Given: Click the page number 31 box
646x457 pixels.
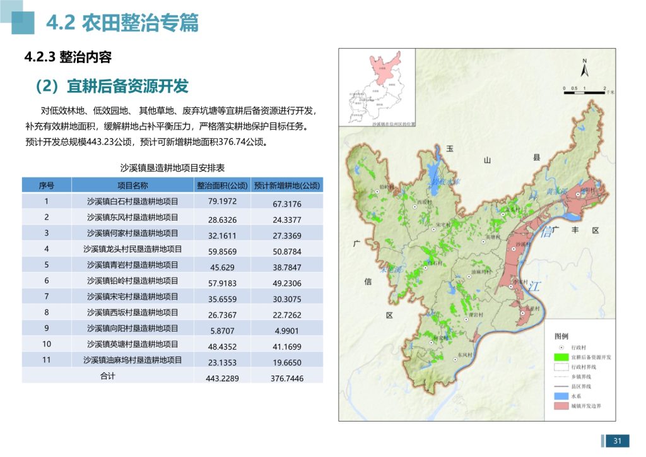Looking at the screenshot, I should pyautogui.click(x=618, y=441).
